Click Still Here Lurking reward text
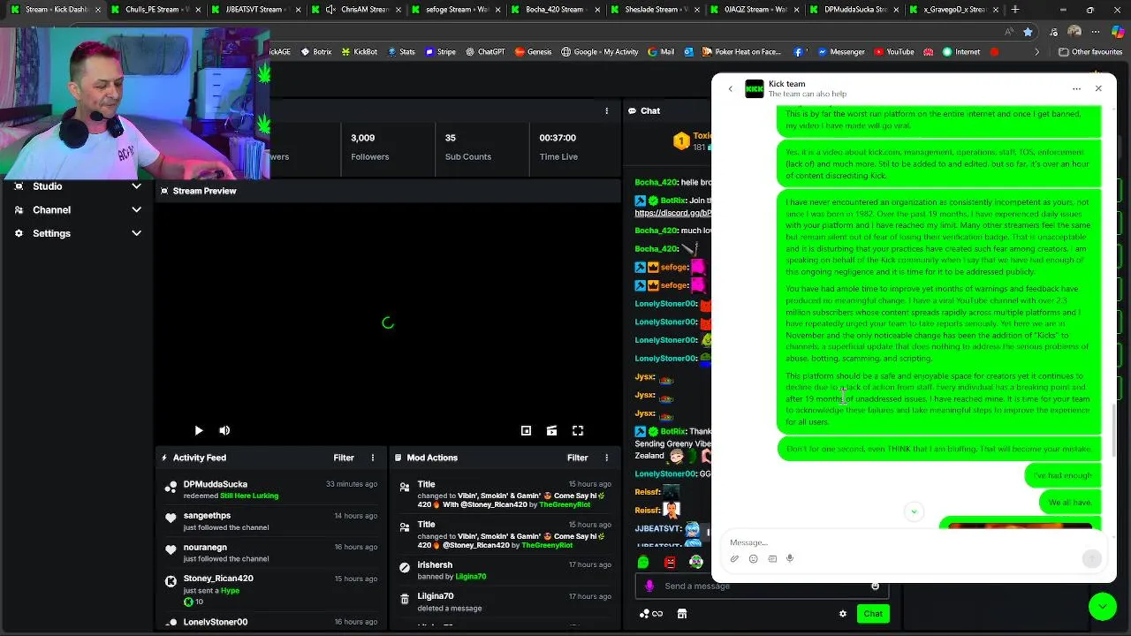Image resolution: width=1131 pixels, height=636 pixels. coord(249,496)
